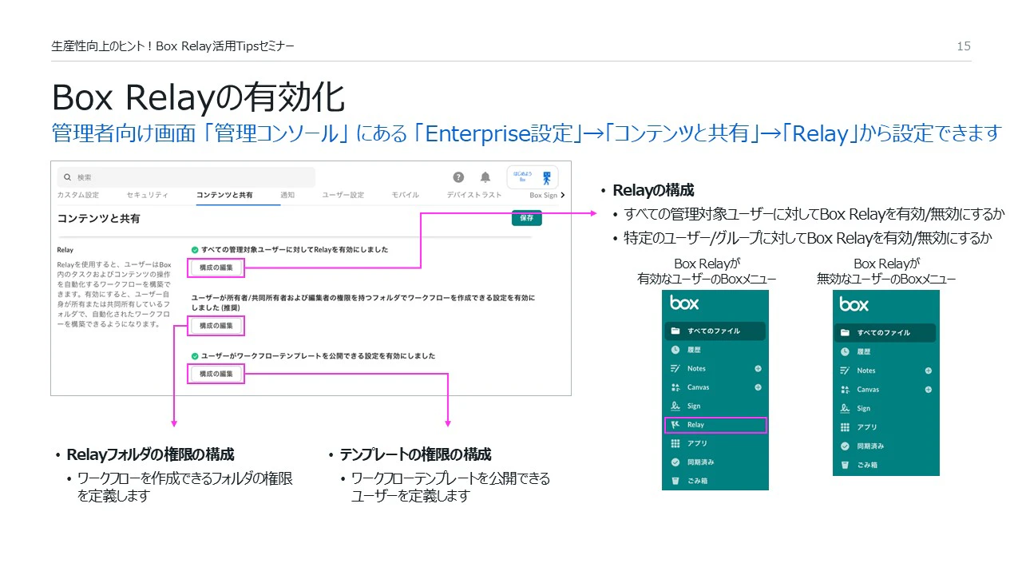Image resolution: width=1022 pixels, height=575 pixels.
Task: Open the help question mark icon
Action: (x=458, y=177)
